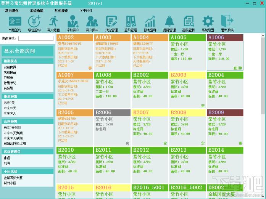The height and width of the screenshot is (199, 266).
Task: Select room card B2013
Action: point(187,165)
